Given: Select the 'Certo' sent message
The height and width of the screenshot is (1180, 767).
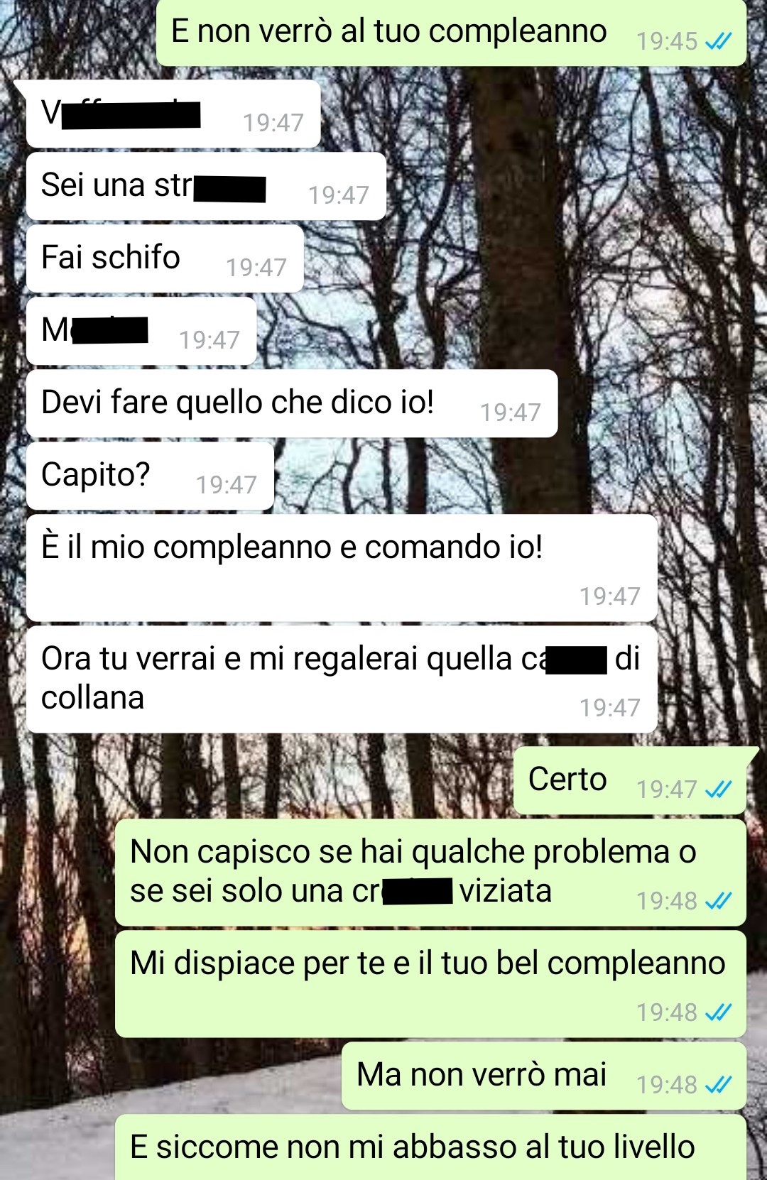Looking at the screenshot, I should [630, 780].
